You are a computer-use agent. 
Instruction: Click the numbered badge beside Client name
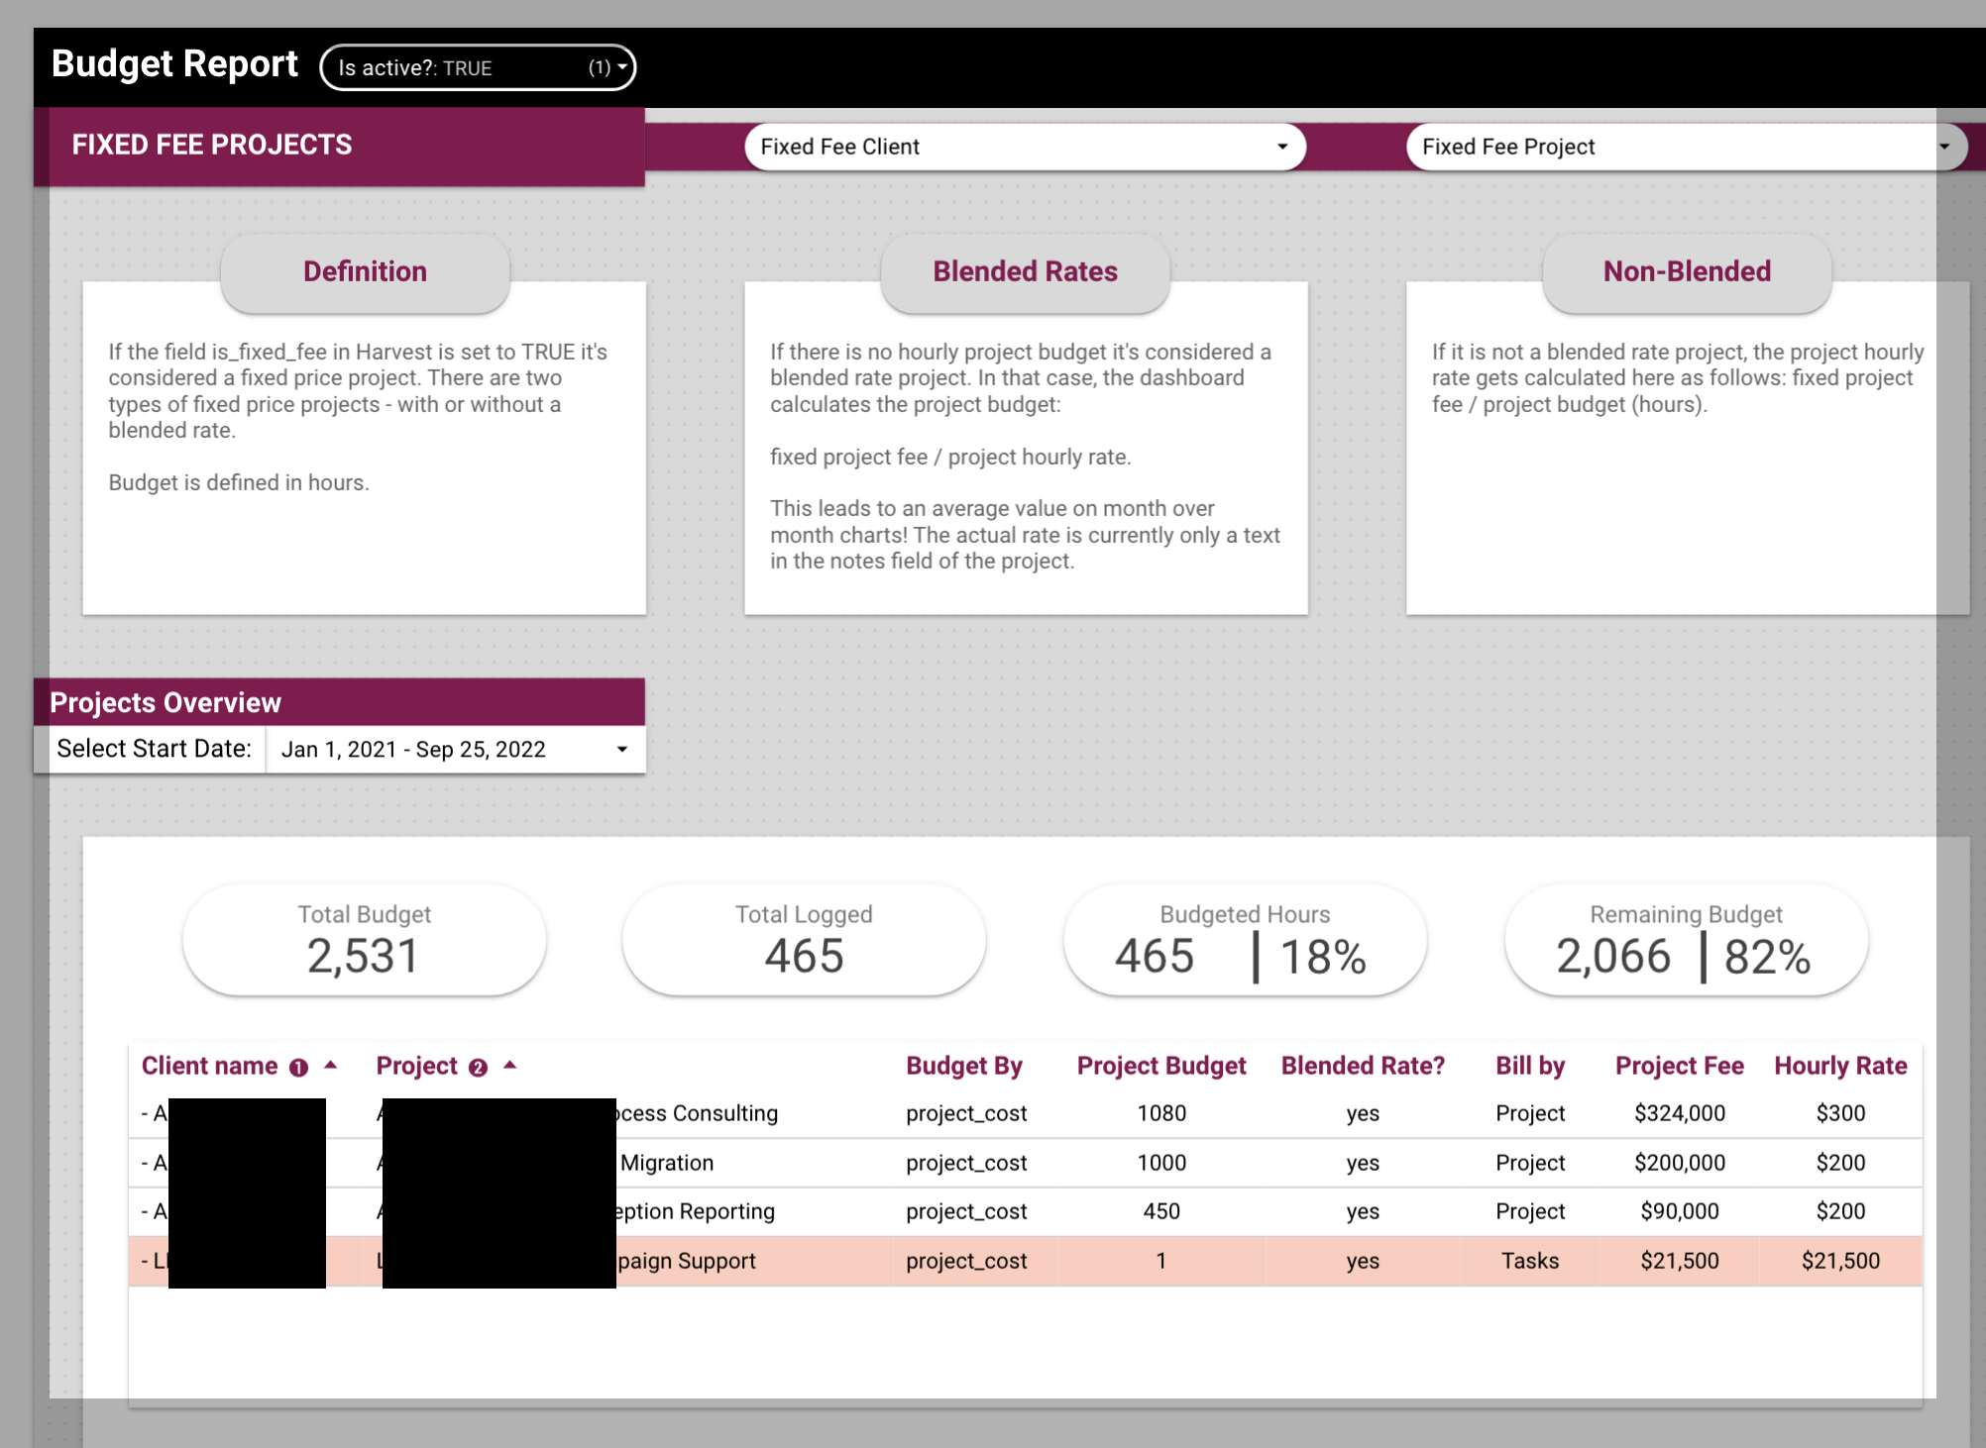coord(296,1067)
